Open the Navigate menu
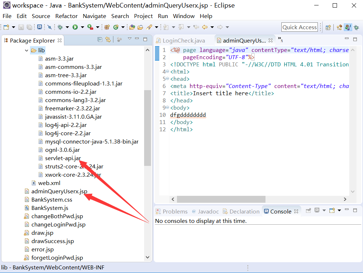 pyautogui.click(x=95, y=16)
